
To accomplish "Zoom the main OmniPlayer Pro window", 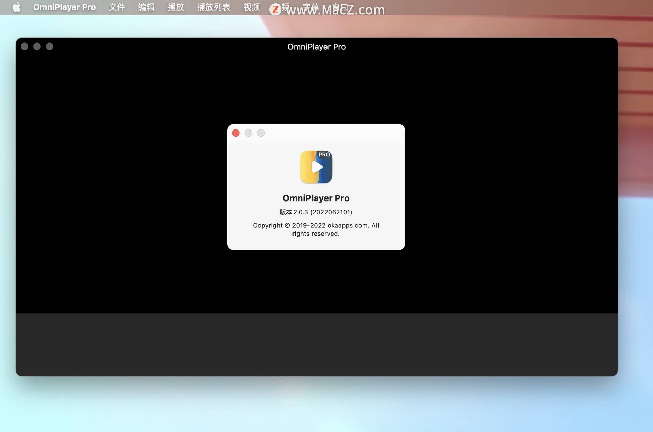I will [50, 47].
